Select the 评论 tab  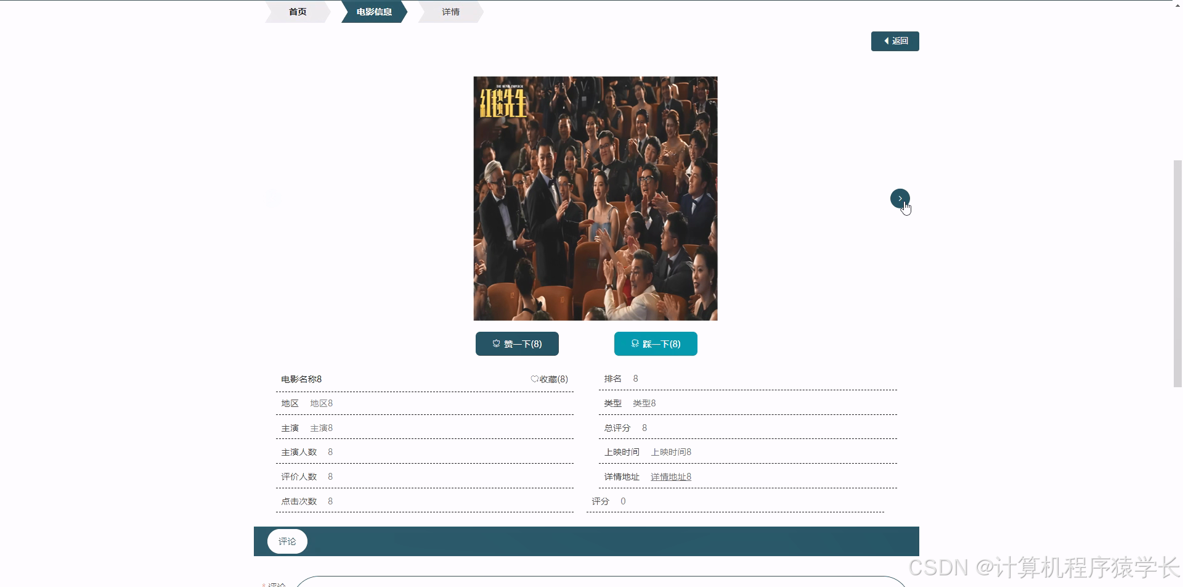pyautogui.click(x=287, y=541)
